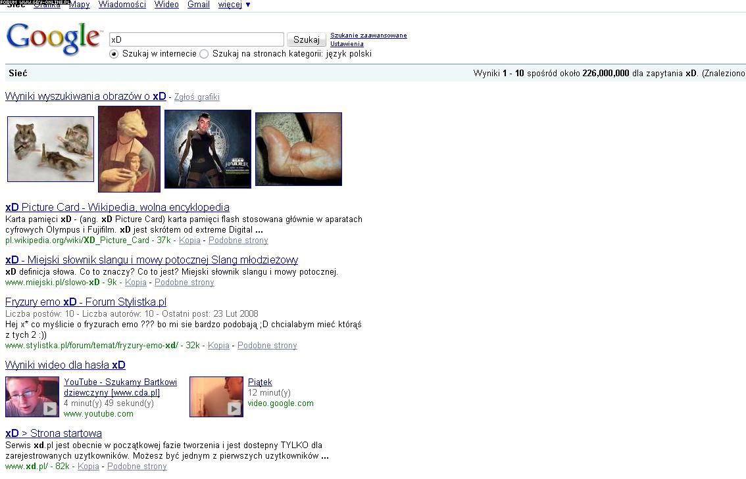The height and width of the screenshot is (479, 746).
Task: Play the Szukamy Bartkowi dziewczyny video thumbnail
Action: pos(32,397)
